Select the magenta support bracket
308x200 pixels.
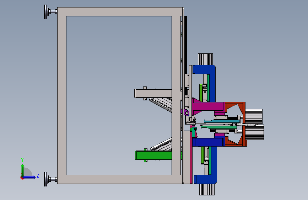208,107
